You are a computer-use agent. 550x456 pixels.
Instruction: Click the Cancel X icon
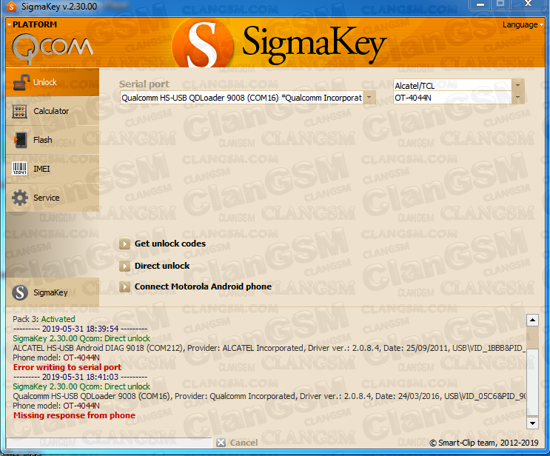tap(221, 443)
